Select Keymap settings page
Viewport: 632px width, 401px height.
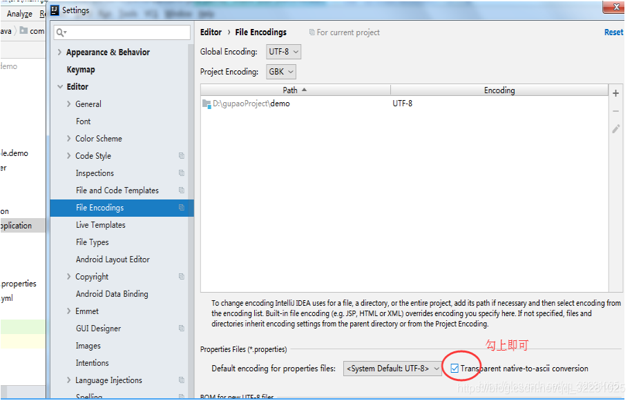[x=81, y=70]
